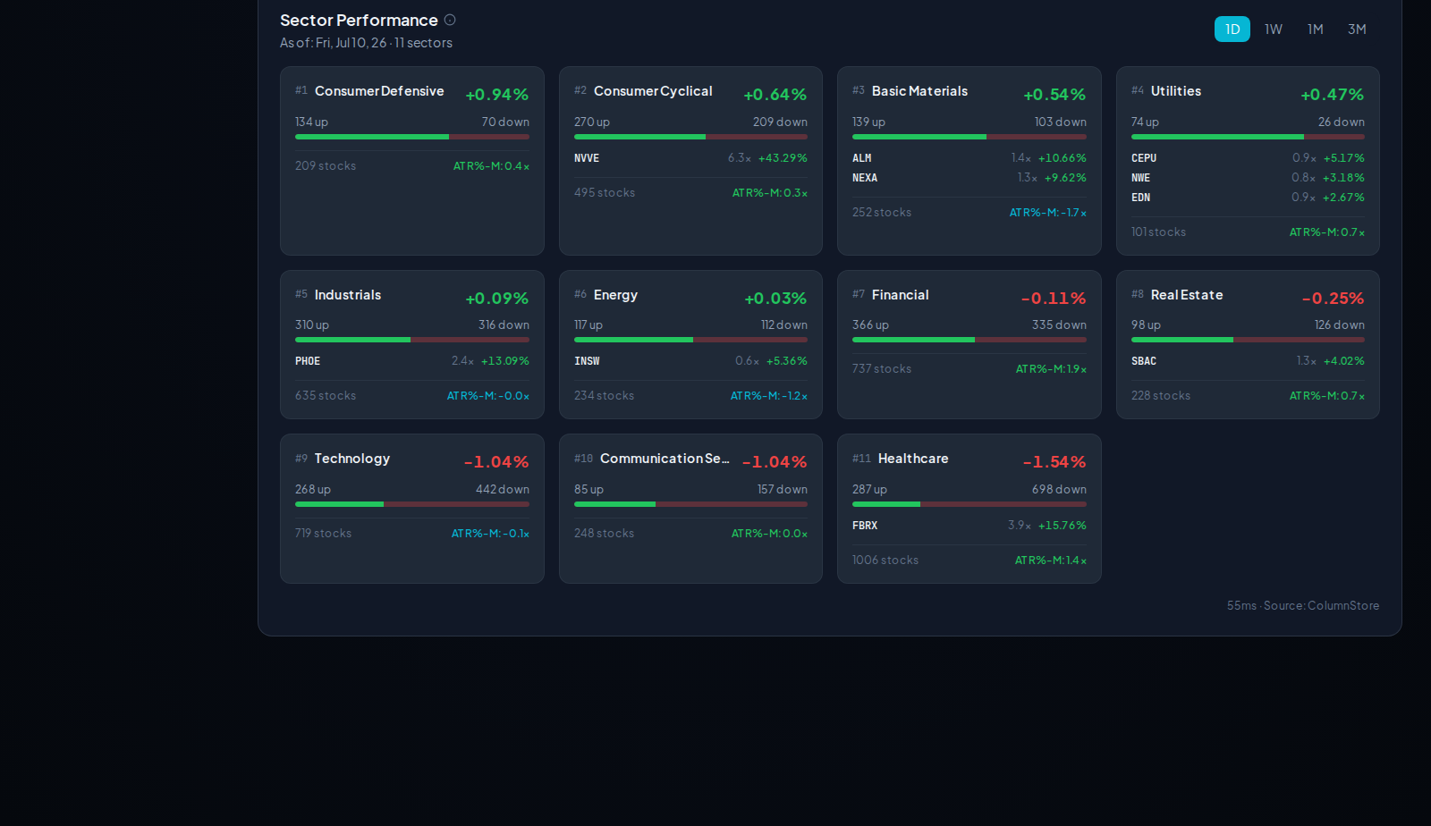Click the -0.11% Financial change

point(1054,299)
